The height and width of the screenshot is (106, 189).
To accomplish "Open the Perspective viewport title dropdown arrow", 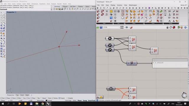I will 16,12.
